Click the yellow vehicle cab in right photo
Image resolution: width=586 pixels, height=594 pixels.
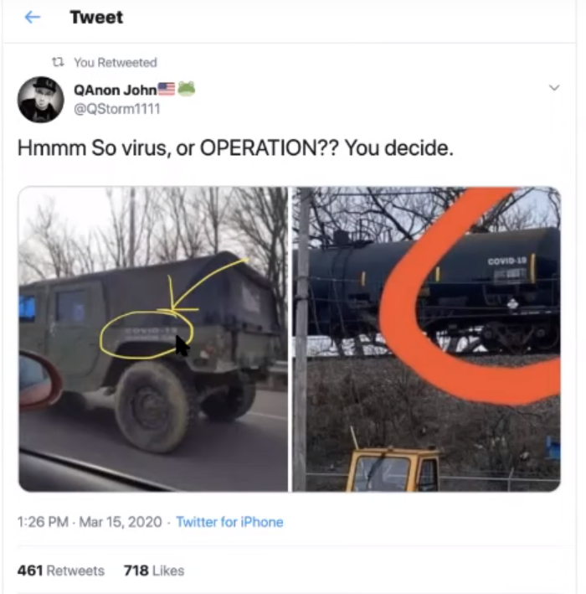[x=393, y=469]
